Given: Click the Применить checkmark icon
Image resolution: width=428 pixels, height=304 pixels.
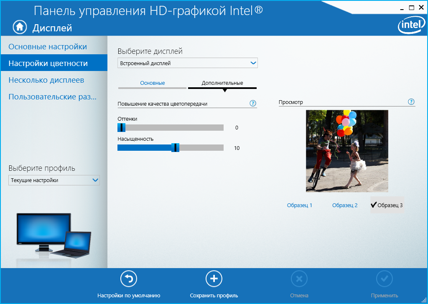Looking at the screenshot, I should coord(385,279).
